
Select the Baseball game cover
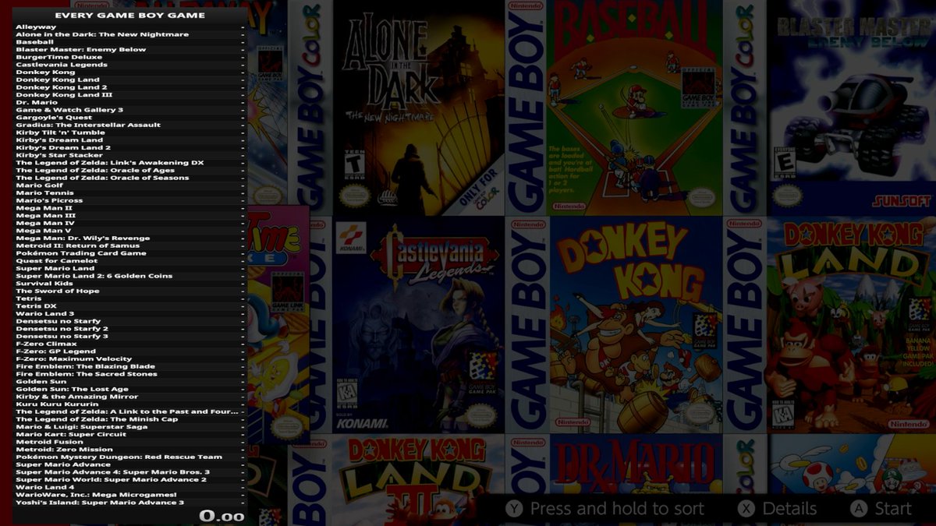tap(634, 108)
